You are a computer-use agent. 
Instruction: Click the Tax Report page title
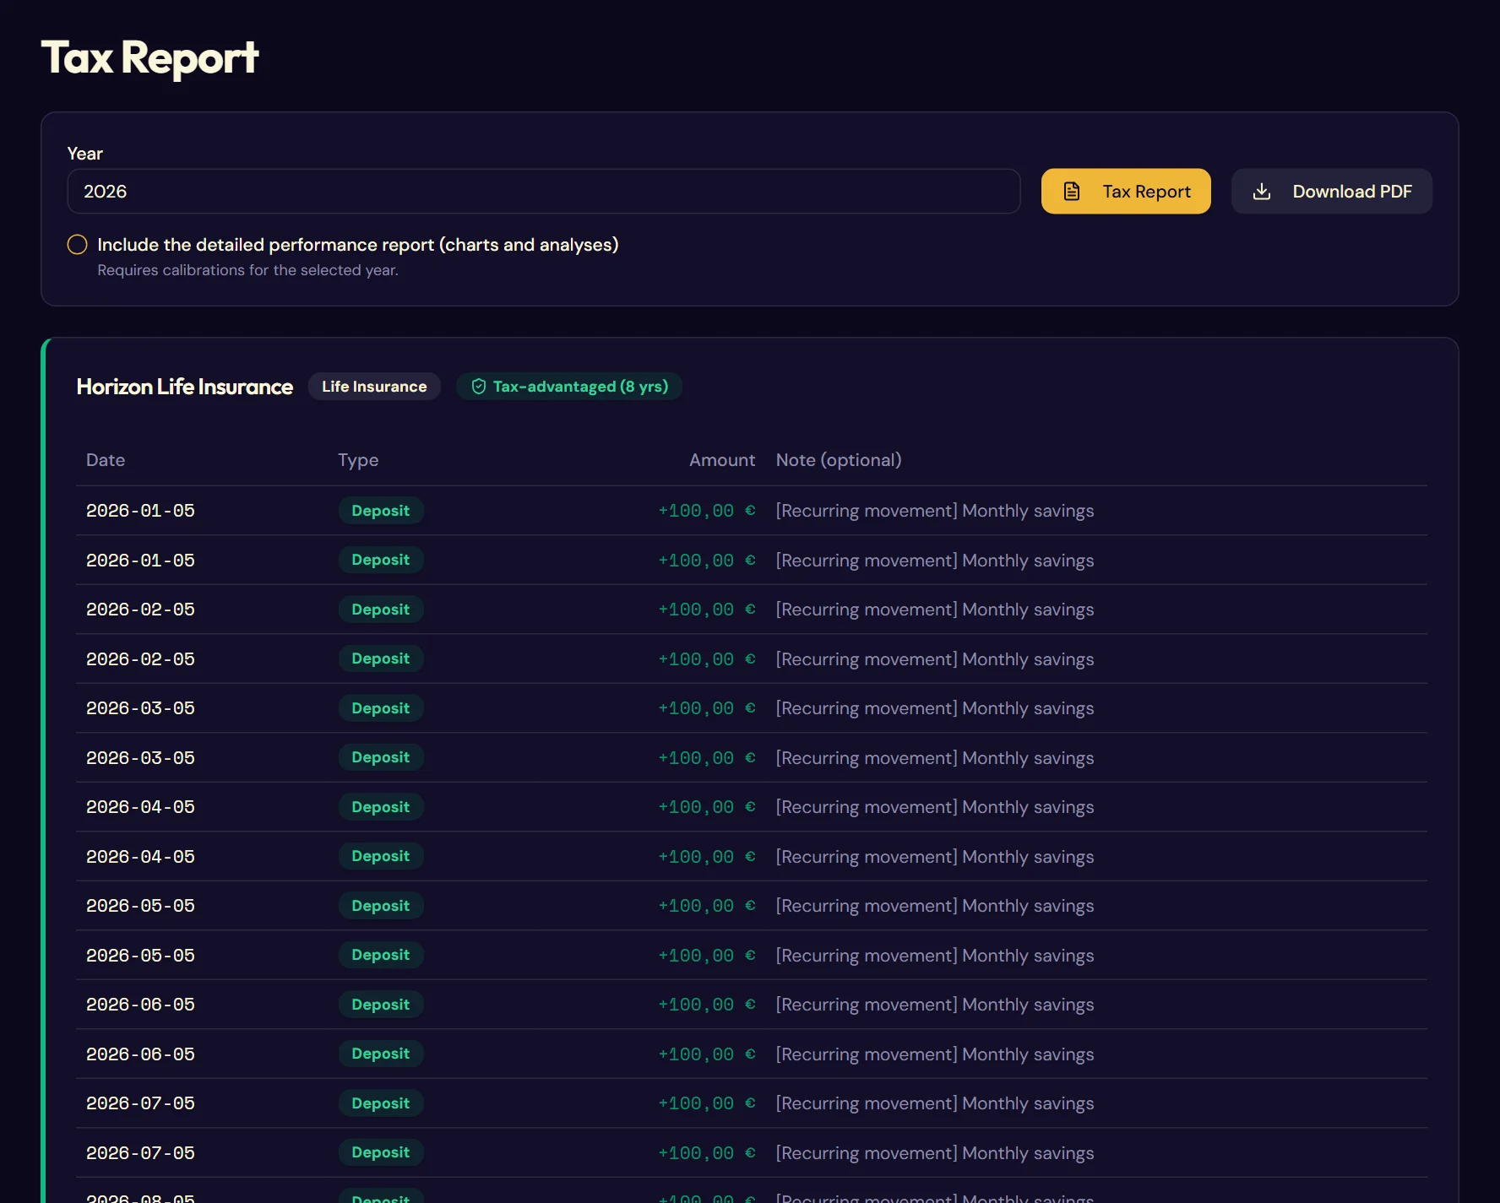pos(149,58)
